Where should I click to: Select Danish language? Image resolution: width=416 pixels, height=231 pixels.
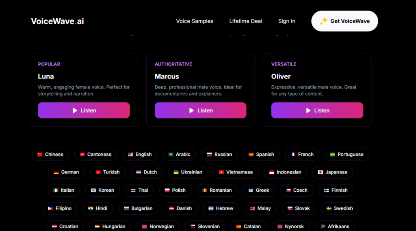coord(181,208)
